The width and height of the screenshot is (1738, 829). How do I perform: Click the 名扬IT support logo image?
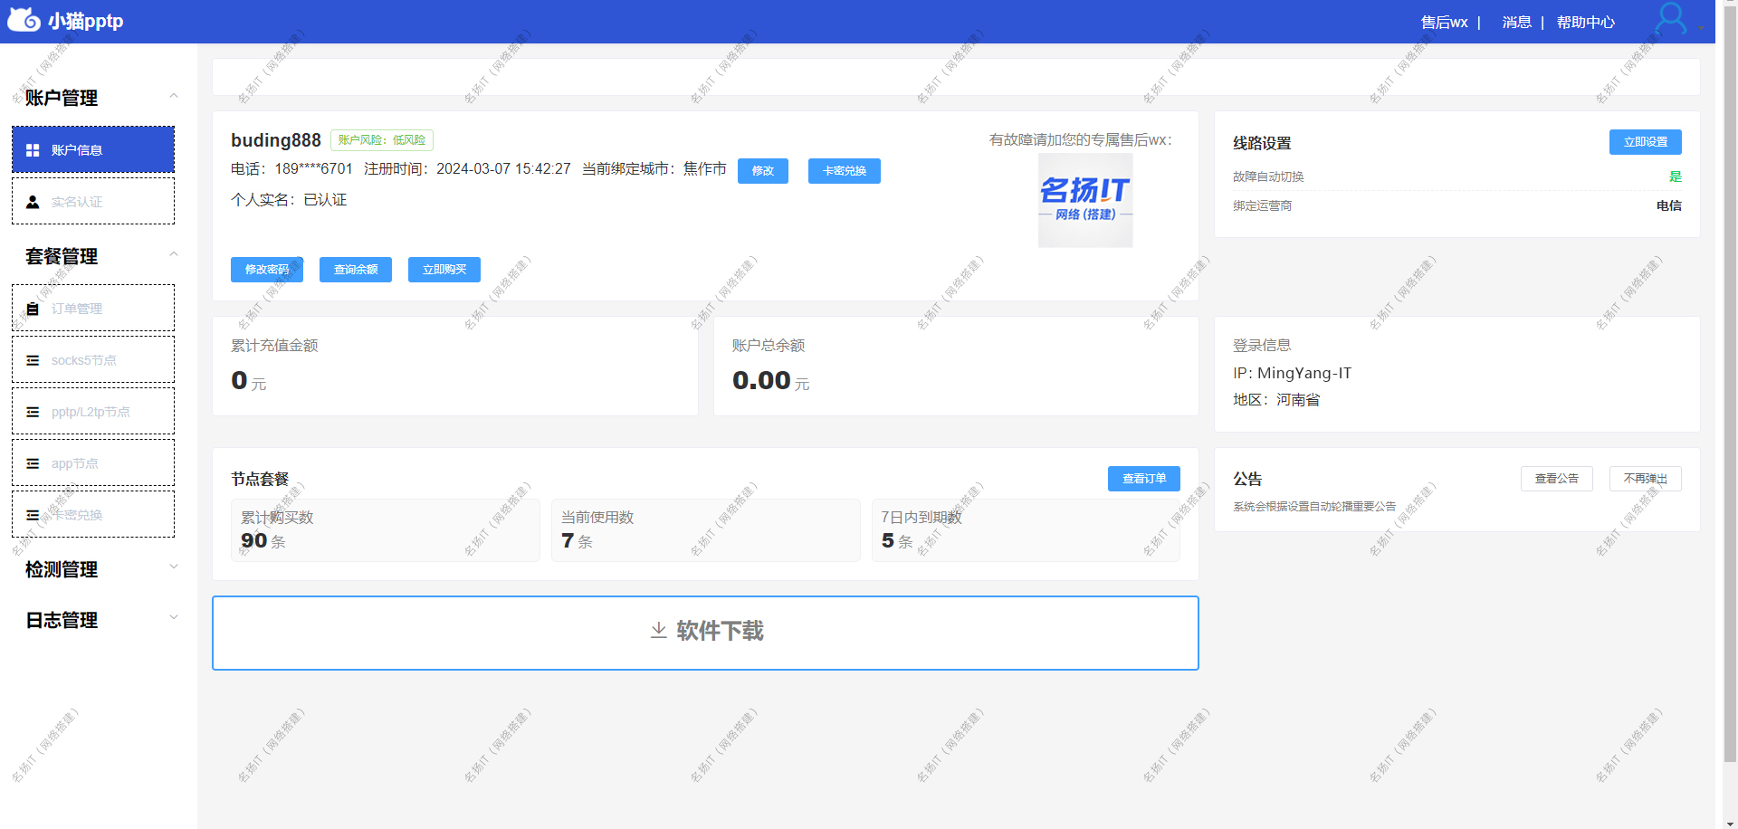click(x=1084, y=200)
